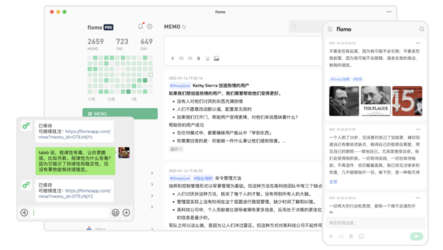Open the settings icon beside the bell

pyautogui.click(x=150, y=27)
